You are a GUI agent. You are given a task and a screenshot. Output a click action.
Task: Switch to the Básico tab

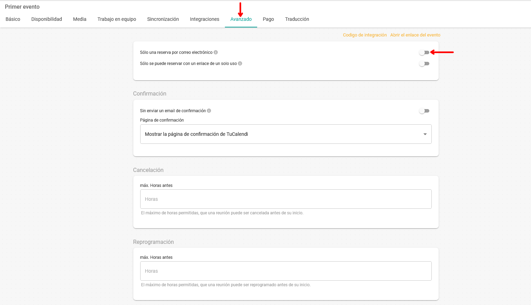pyautogui.click(x=13, y=19)
